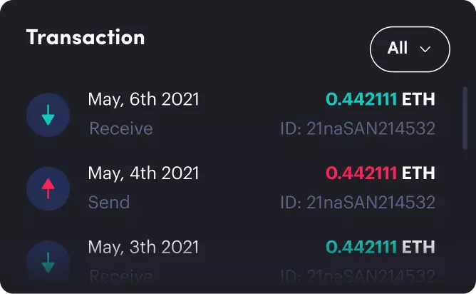This screenshot has width=476, height=294.
Task: Click the red 0.442111 ETH sent amount
Action: (x=380, y=173)
